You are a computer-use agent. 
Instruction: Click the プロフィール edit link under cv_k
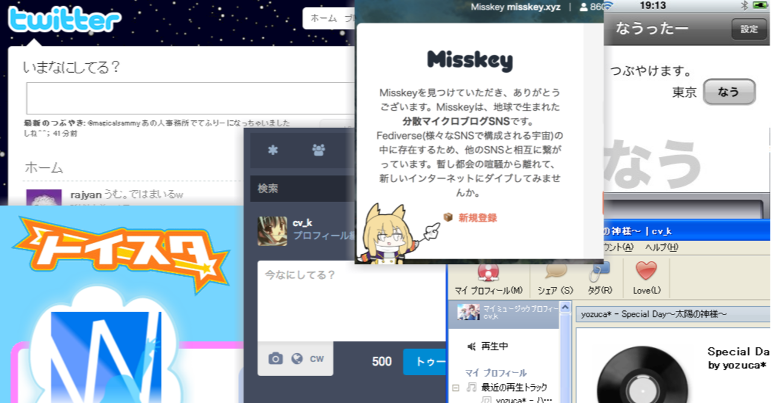(x=323, y=236)
